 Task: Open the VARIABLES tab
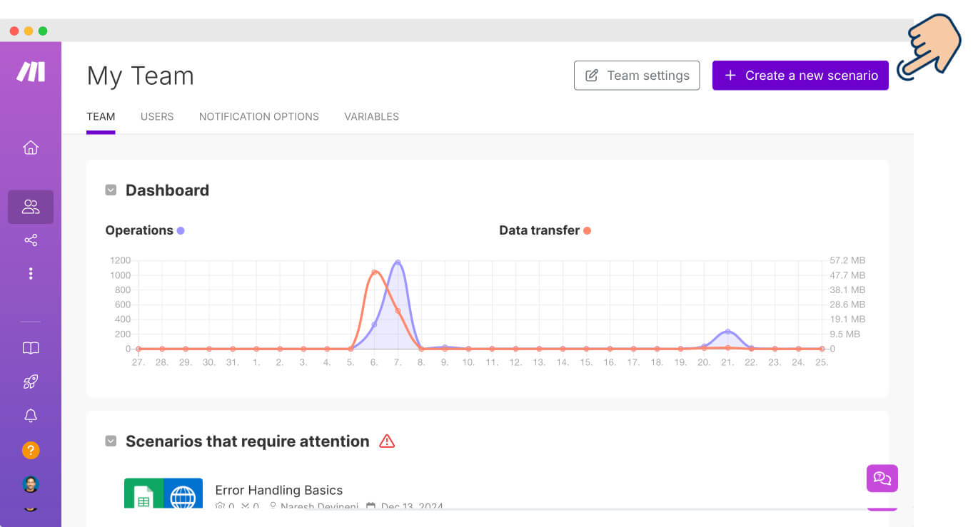click(372, 116)
